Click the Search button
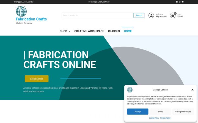The image size is (198, 123). pyautogui.click(x=139, y=15)
